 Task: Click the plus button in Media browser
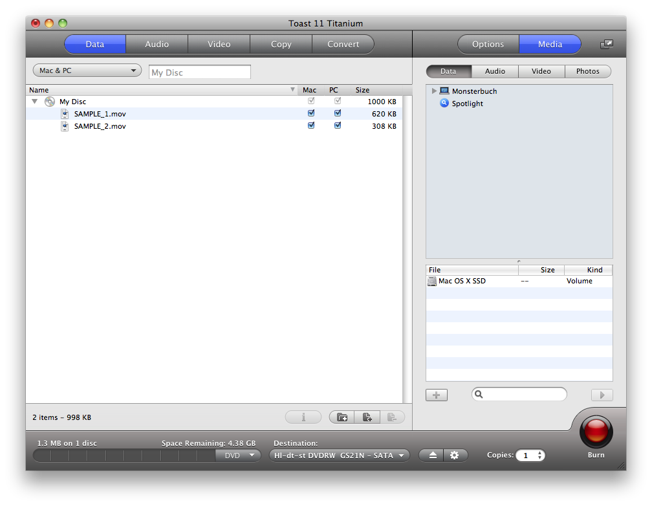(x=437, y=395)
